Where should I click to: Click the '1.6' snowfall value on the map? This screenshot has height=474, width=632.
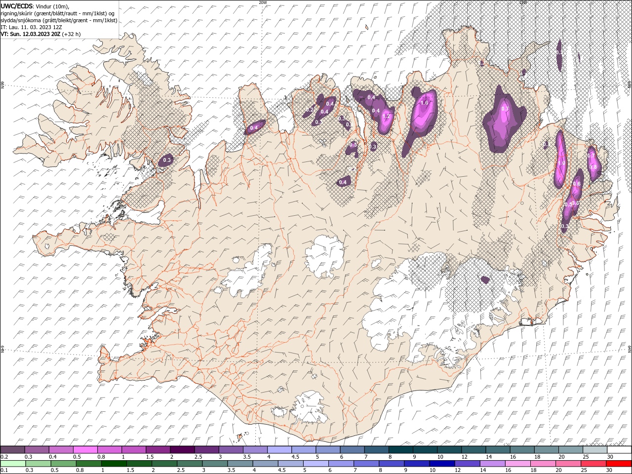click(424, 103)
